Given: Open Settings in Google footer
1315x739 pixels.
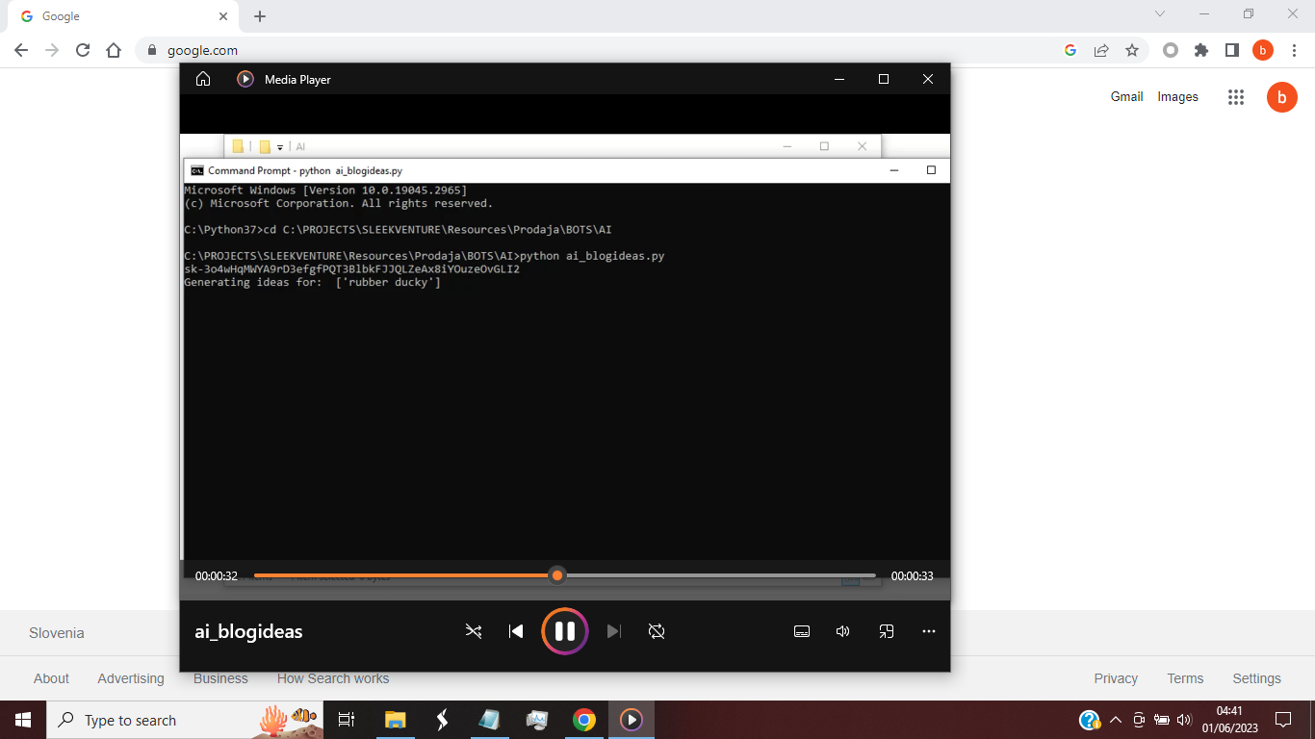Looking at the screenshot, I should [1256, 678].
